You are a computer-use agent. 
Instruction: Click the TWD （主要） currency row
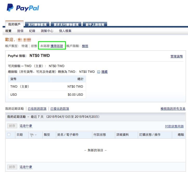(47, 87)
